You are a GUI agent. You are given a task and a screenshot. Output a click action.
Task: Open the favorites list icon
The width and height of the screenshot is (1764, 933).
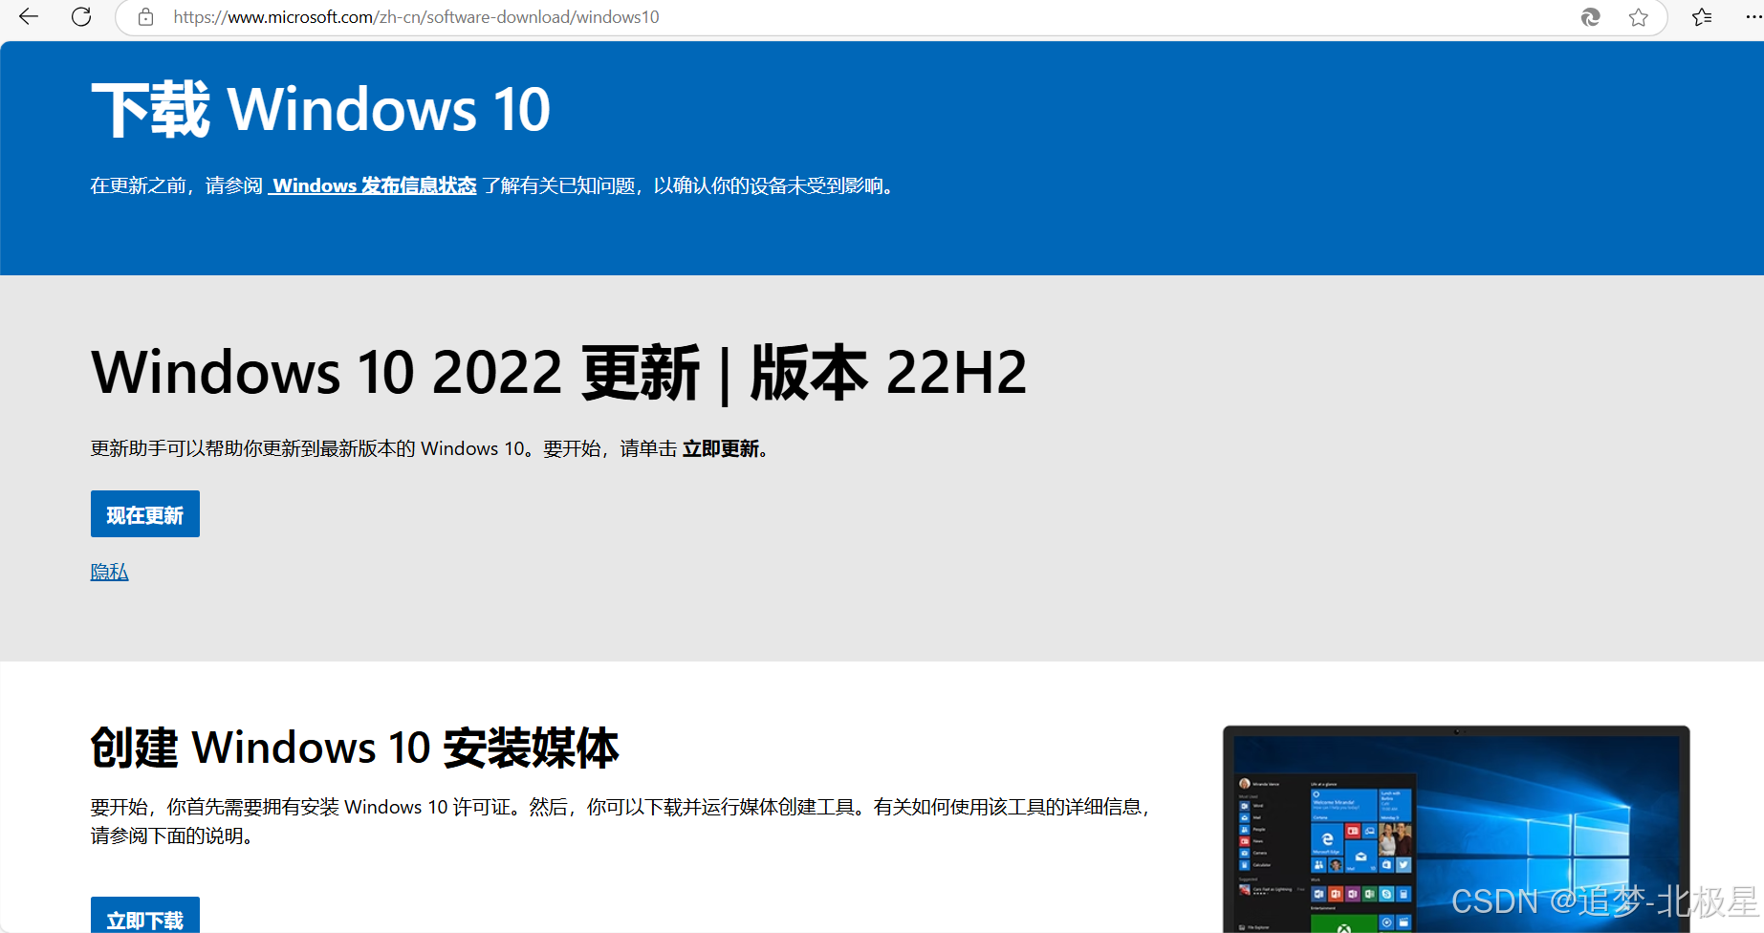[x=1702, y=17]
